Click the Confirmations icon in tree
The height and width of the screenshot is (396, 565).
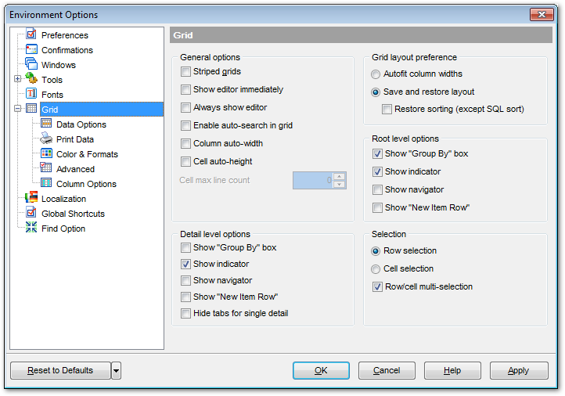[31, 49]
